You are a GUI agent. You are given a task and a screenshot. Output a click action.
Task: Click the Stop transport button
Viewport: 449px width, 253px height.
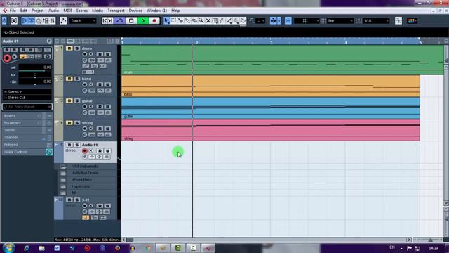point(131,20)
